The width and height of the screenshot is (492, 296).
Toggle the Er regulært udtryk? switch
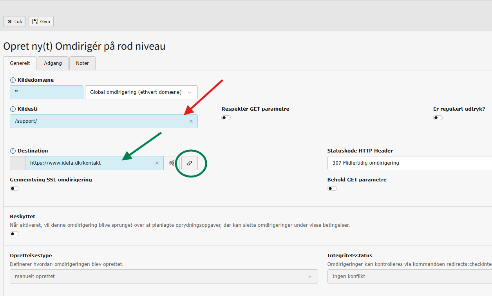(438, 118)
